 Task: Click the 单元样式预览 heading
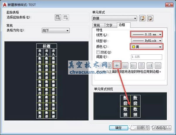[104, 89]
